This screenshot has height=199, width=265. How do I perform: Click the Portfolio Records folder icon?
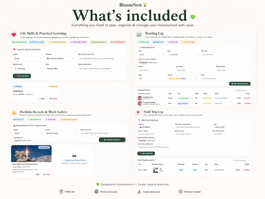14,113
